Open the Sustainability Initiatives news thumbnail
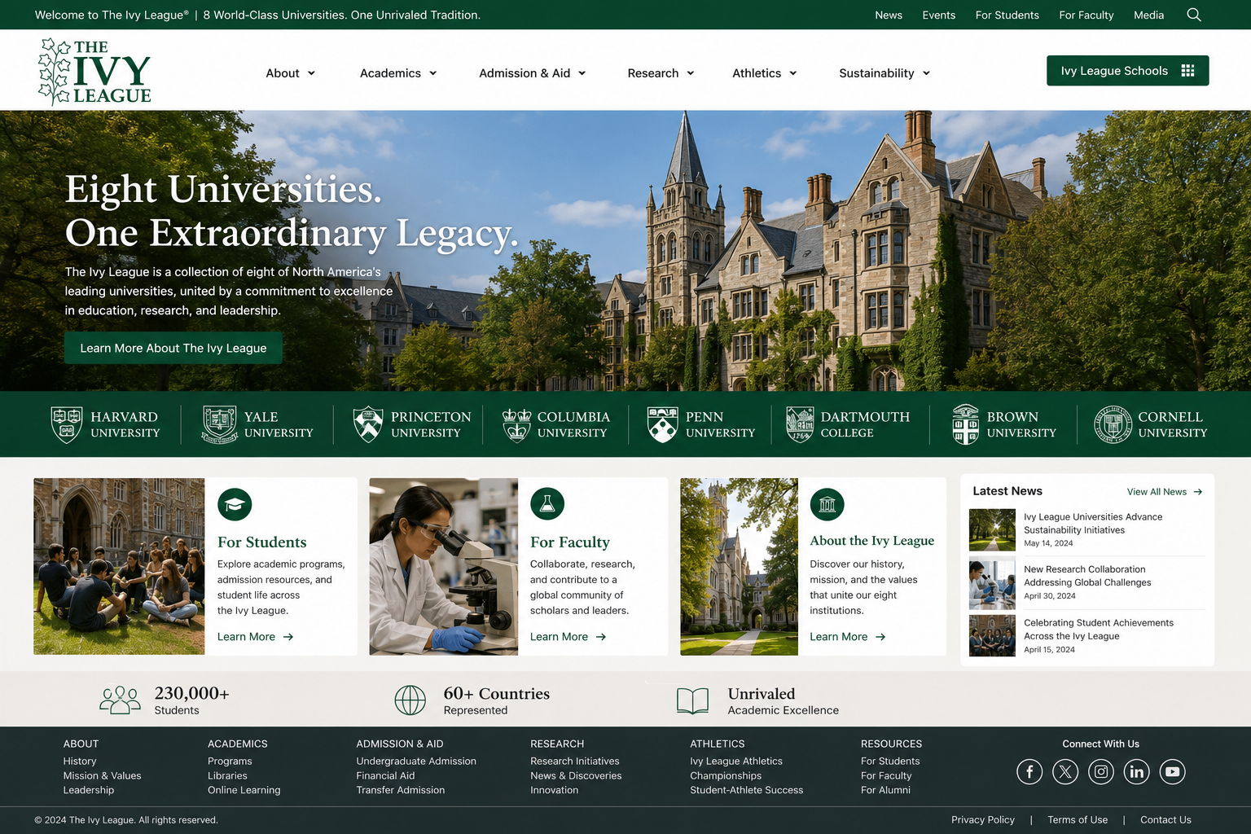 992,530
